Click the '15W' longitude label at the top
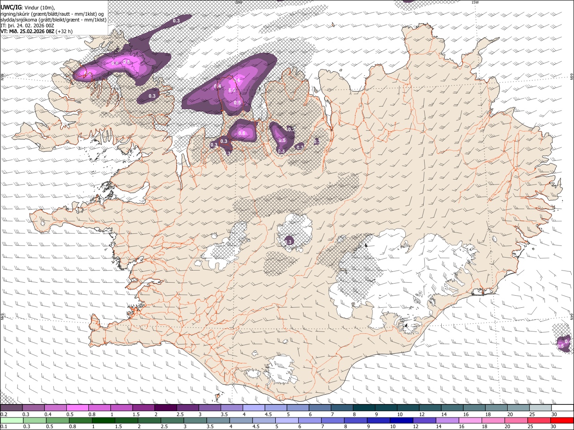Viewport: 574px width, 430px height. pyautogui.click(x=475, y=2)
